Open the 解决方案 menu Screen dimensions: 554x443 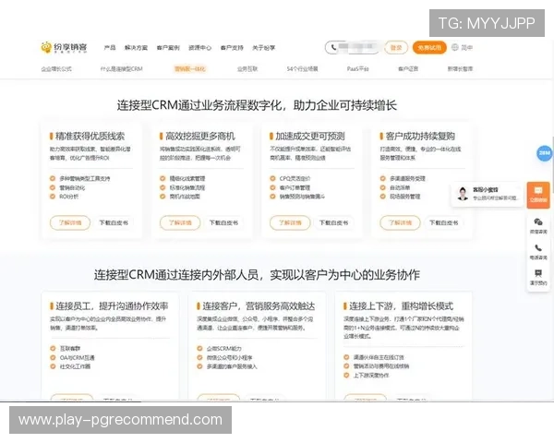click(x=136, y=47)
